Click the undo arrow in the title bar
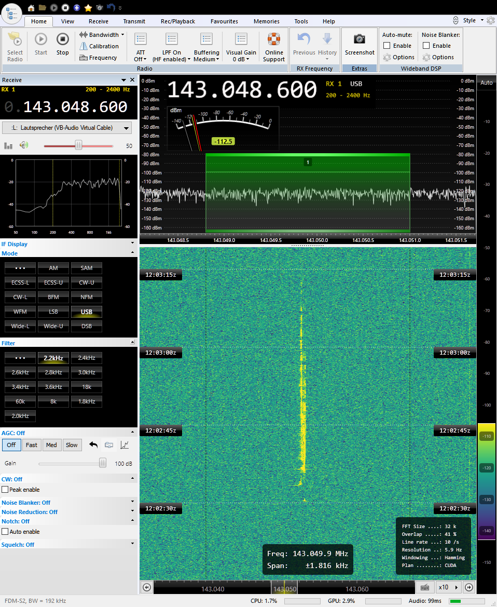The width and height of the screenshot is (497, 607). pyautogui.click(x=111, y=7)
